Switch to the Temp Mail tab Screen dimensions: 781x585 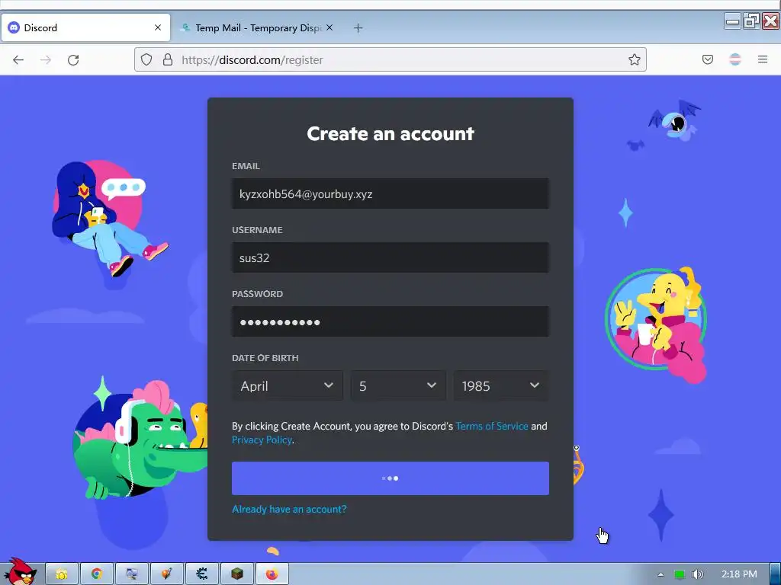coord(258,28)
